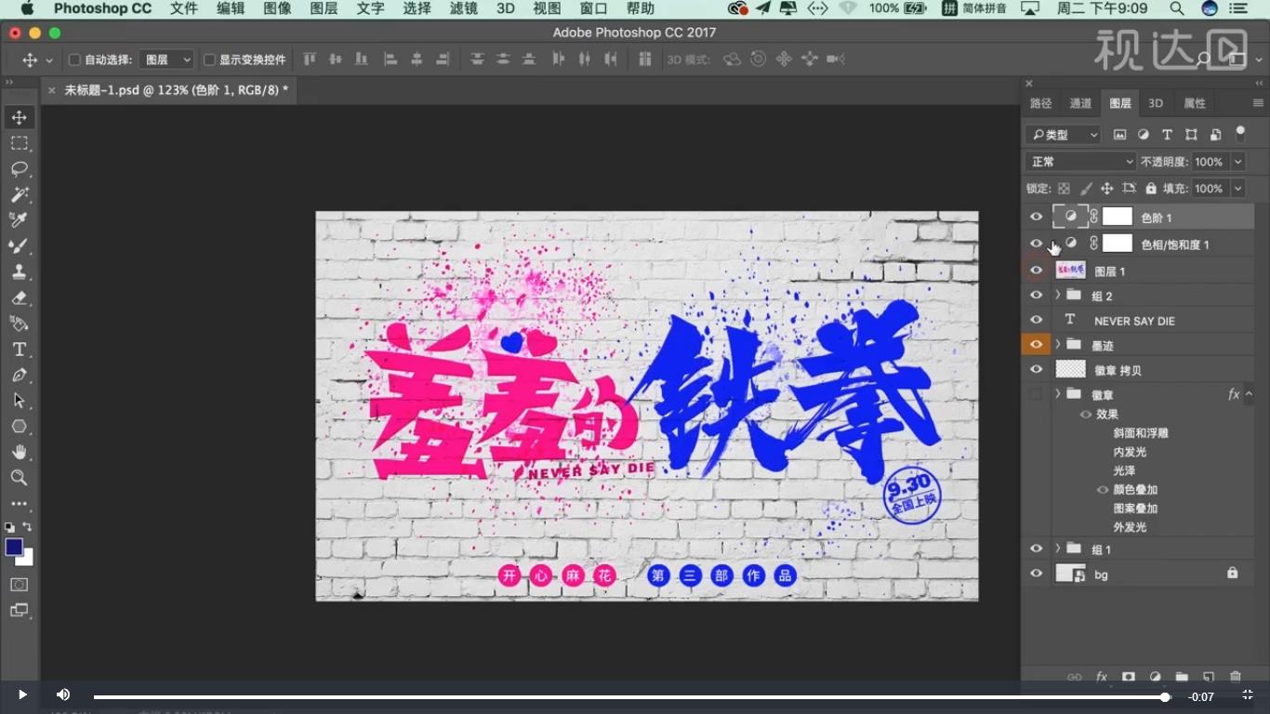Select the Clone Stamp tool
Image resolution: width=1270 pixels, height=714 pixels.
coord(19,272)
